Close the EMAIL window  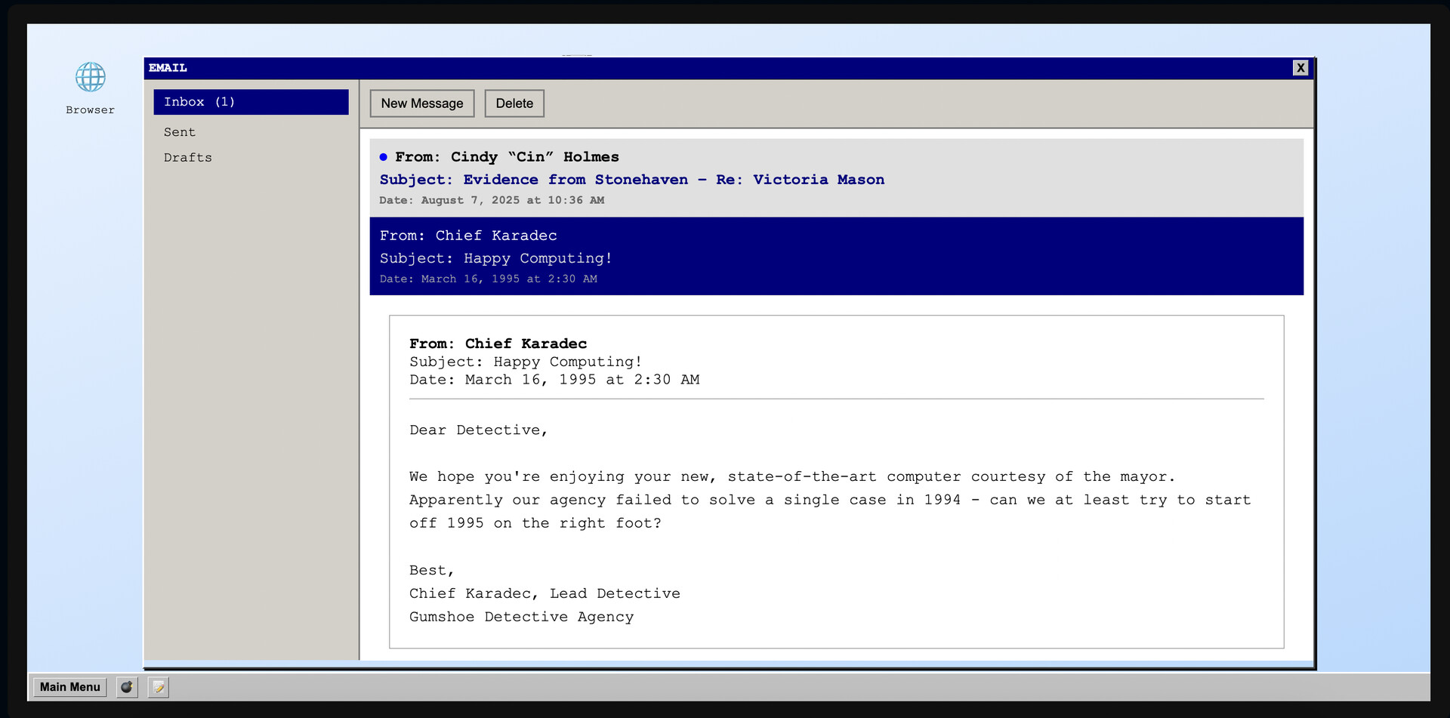pyautogui.click(x=1301, y=68)
